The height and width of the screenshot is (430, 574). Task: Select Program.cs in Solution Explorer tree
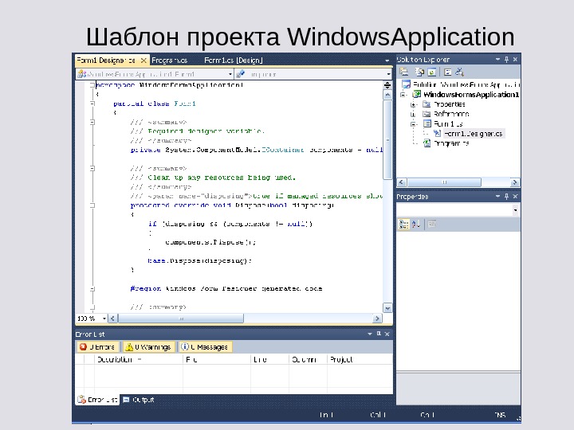tap(451, 143)
